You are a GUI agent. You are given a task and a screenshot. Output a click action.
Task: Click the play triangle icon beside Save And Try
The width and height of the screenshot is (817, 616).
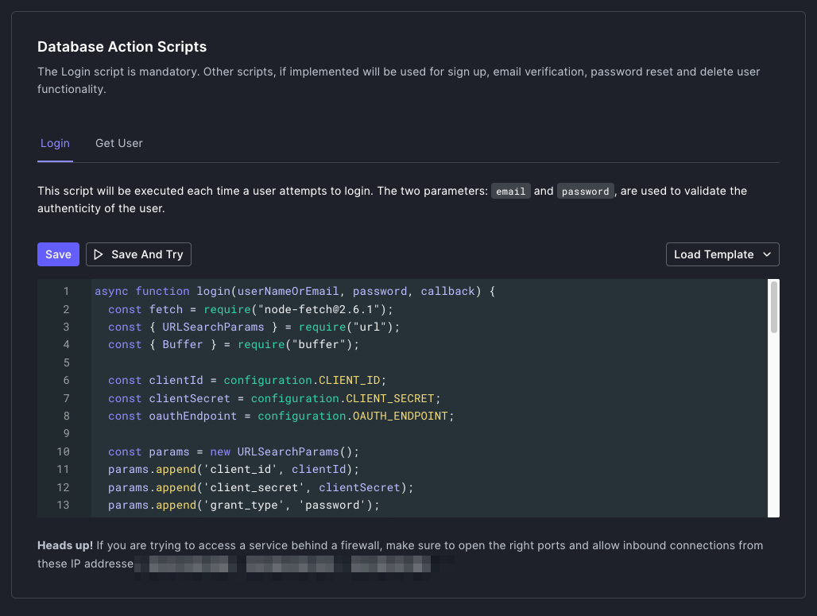click(x=99, y=254)
